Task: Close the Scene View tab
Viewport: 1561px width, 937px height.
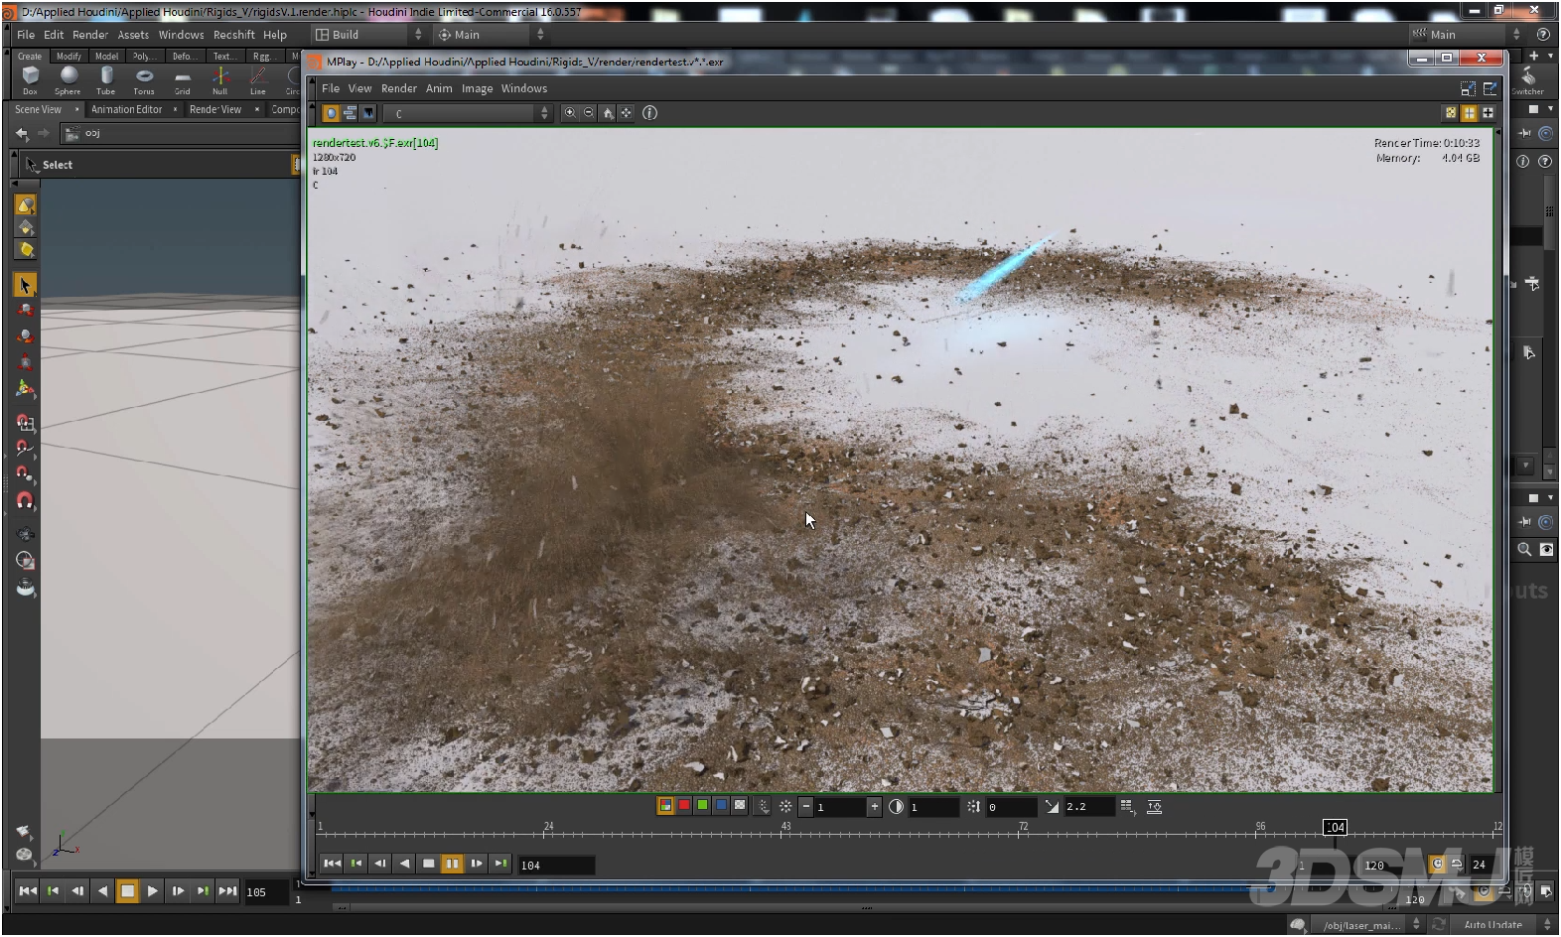Action: (x=76, y=109)
